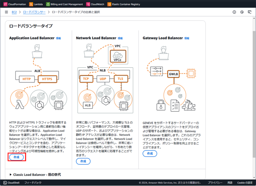The image size is (256, 186).
Task: Click the scrollbar up arrow
Action: click(254, 18)
